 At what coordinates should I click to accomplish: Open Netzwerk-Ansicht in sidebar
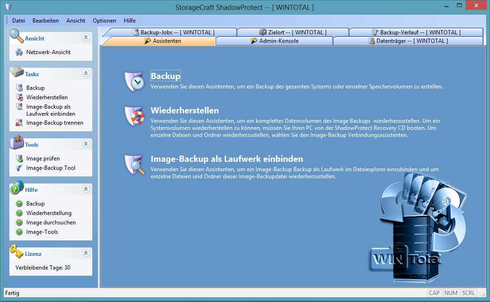point(48,52)
